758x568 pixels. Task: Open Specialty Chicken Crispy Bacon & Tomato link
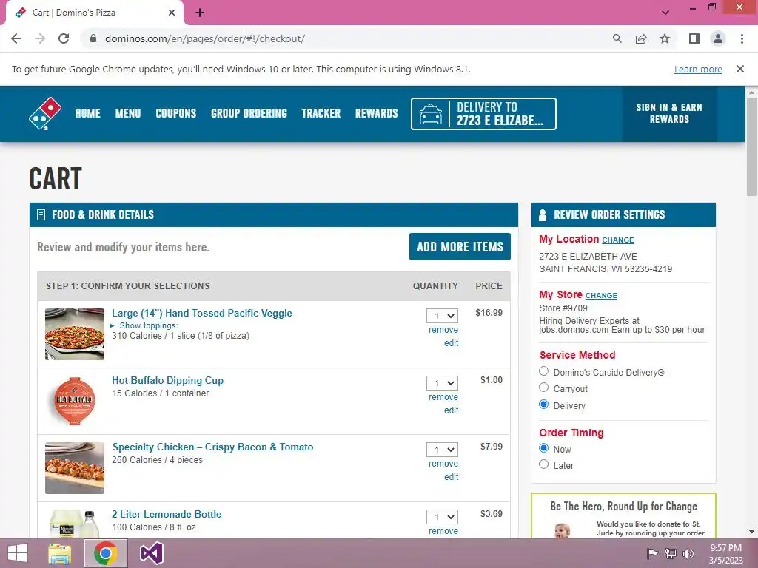[x=212, y=447]
